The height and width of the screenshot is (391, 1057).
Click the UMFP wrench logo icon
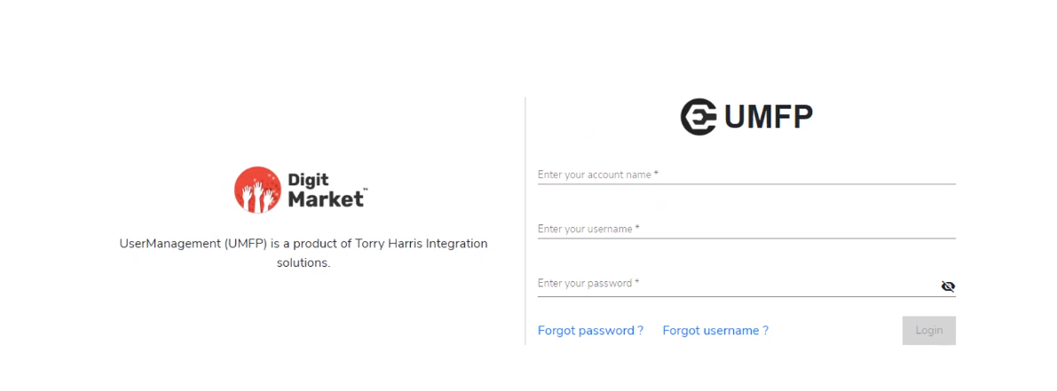698,117
